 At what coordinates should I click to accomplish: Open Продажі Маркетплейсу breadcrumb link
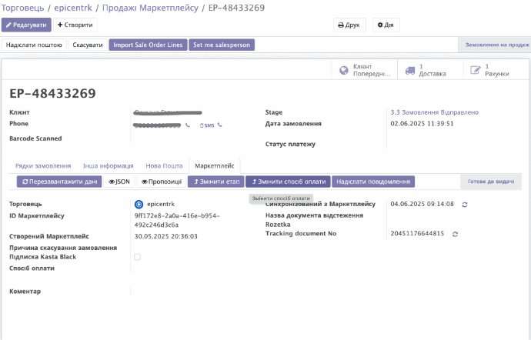[x=150, y=8]
